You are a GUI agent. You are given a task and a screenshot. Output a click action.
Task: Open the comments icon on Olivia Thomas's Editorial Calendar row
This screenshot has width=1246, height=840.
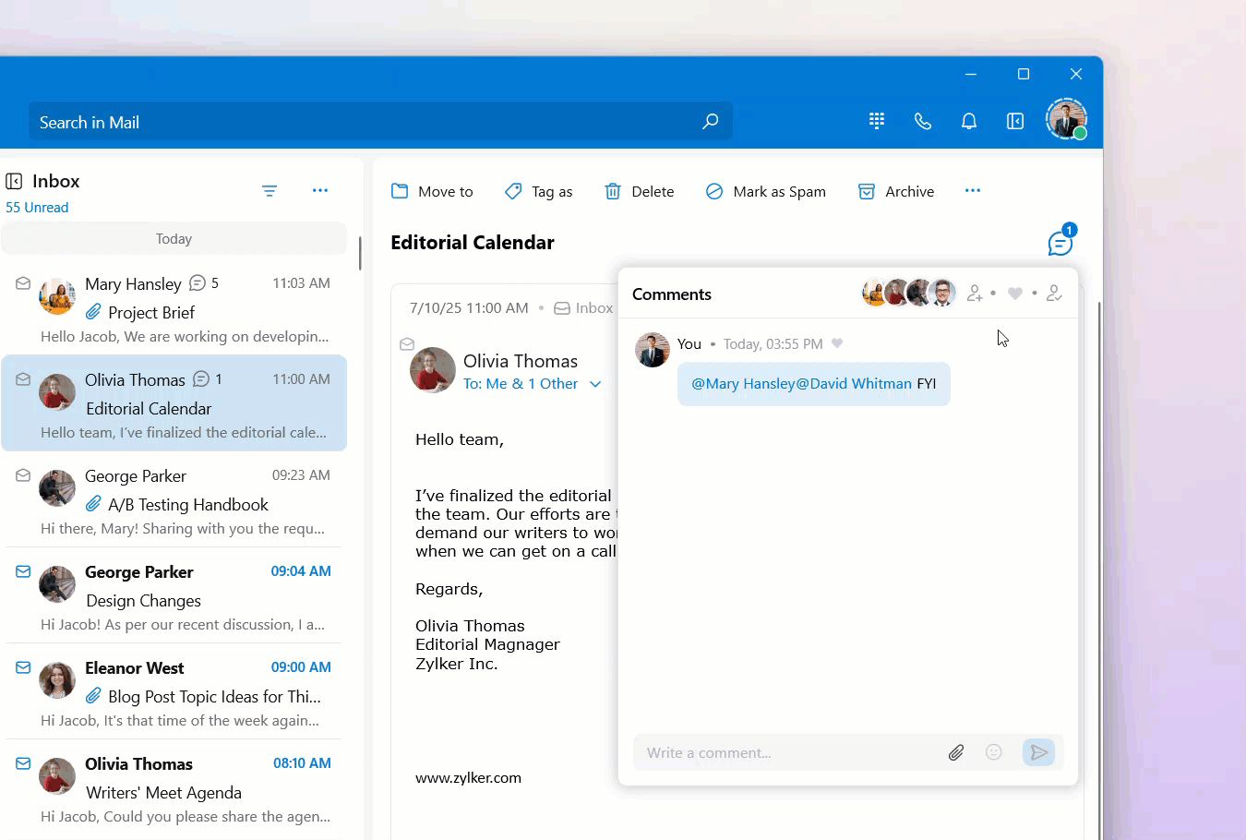[201, 379]
